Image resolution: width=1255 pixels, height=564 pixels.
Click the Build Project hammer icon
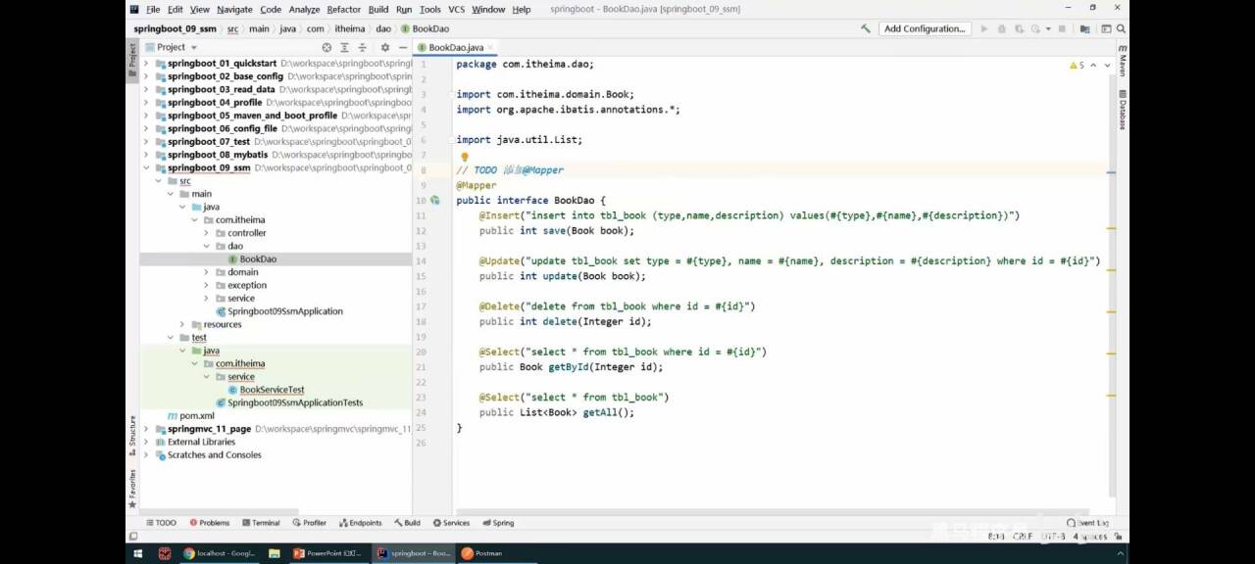click(865, 29)
